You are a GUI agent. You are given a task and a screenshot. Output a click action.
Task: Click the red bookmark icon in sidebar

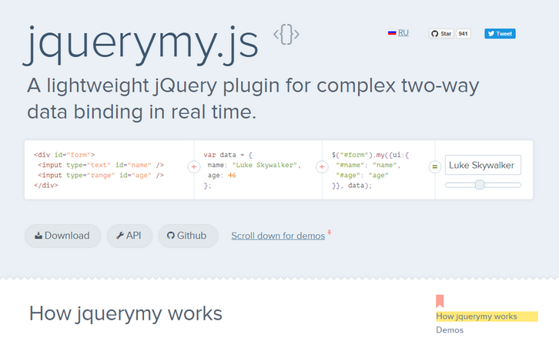440,301
